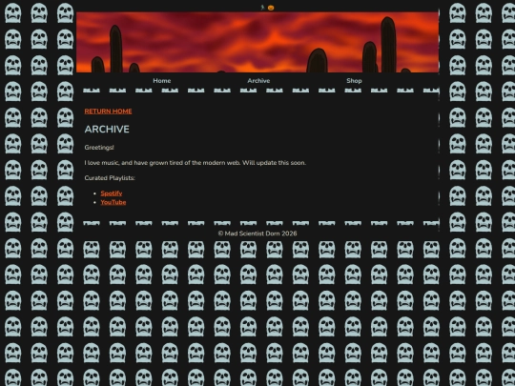
Task: Open the Spotify playlist link
Action: coord(112,193)
